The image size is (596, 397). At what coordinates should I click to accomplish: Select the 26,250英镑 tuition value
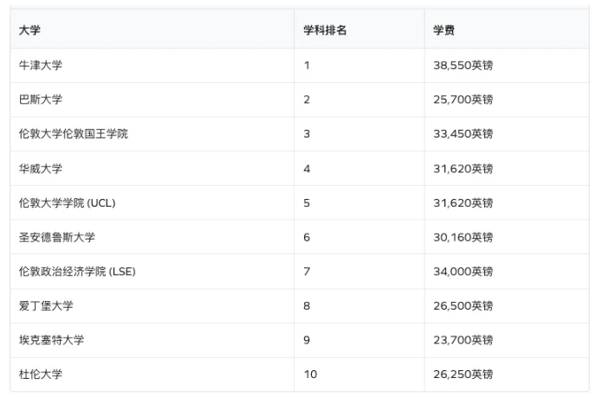point(463,375)
